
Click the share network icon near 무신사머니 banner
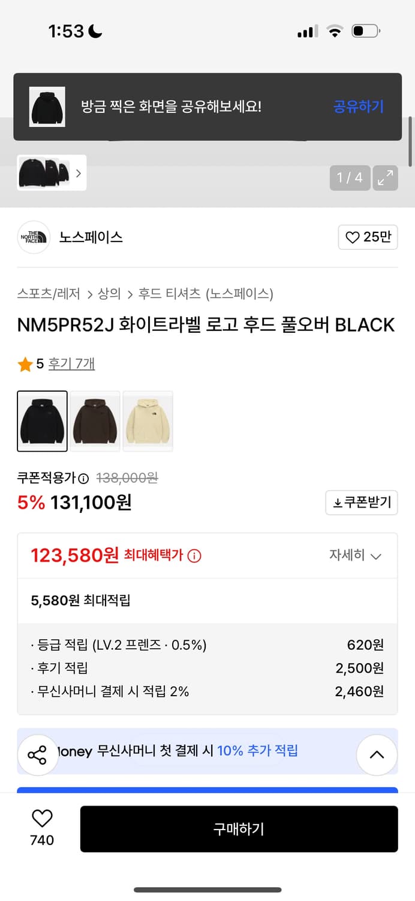[x=38, y=755]
